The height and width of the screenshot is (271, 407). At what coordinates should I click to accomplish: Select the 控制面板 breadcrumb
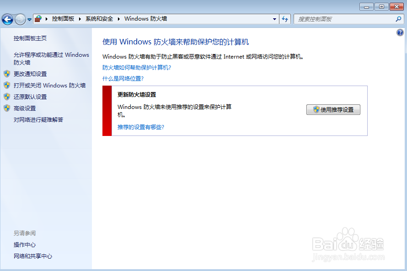pos(63,19)
